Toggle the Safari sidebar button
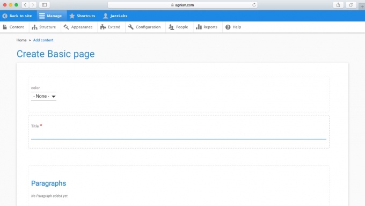The image size is (365, 206). tap(45, 5)
